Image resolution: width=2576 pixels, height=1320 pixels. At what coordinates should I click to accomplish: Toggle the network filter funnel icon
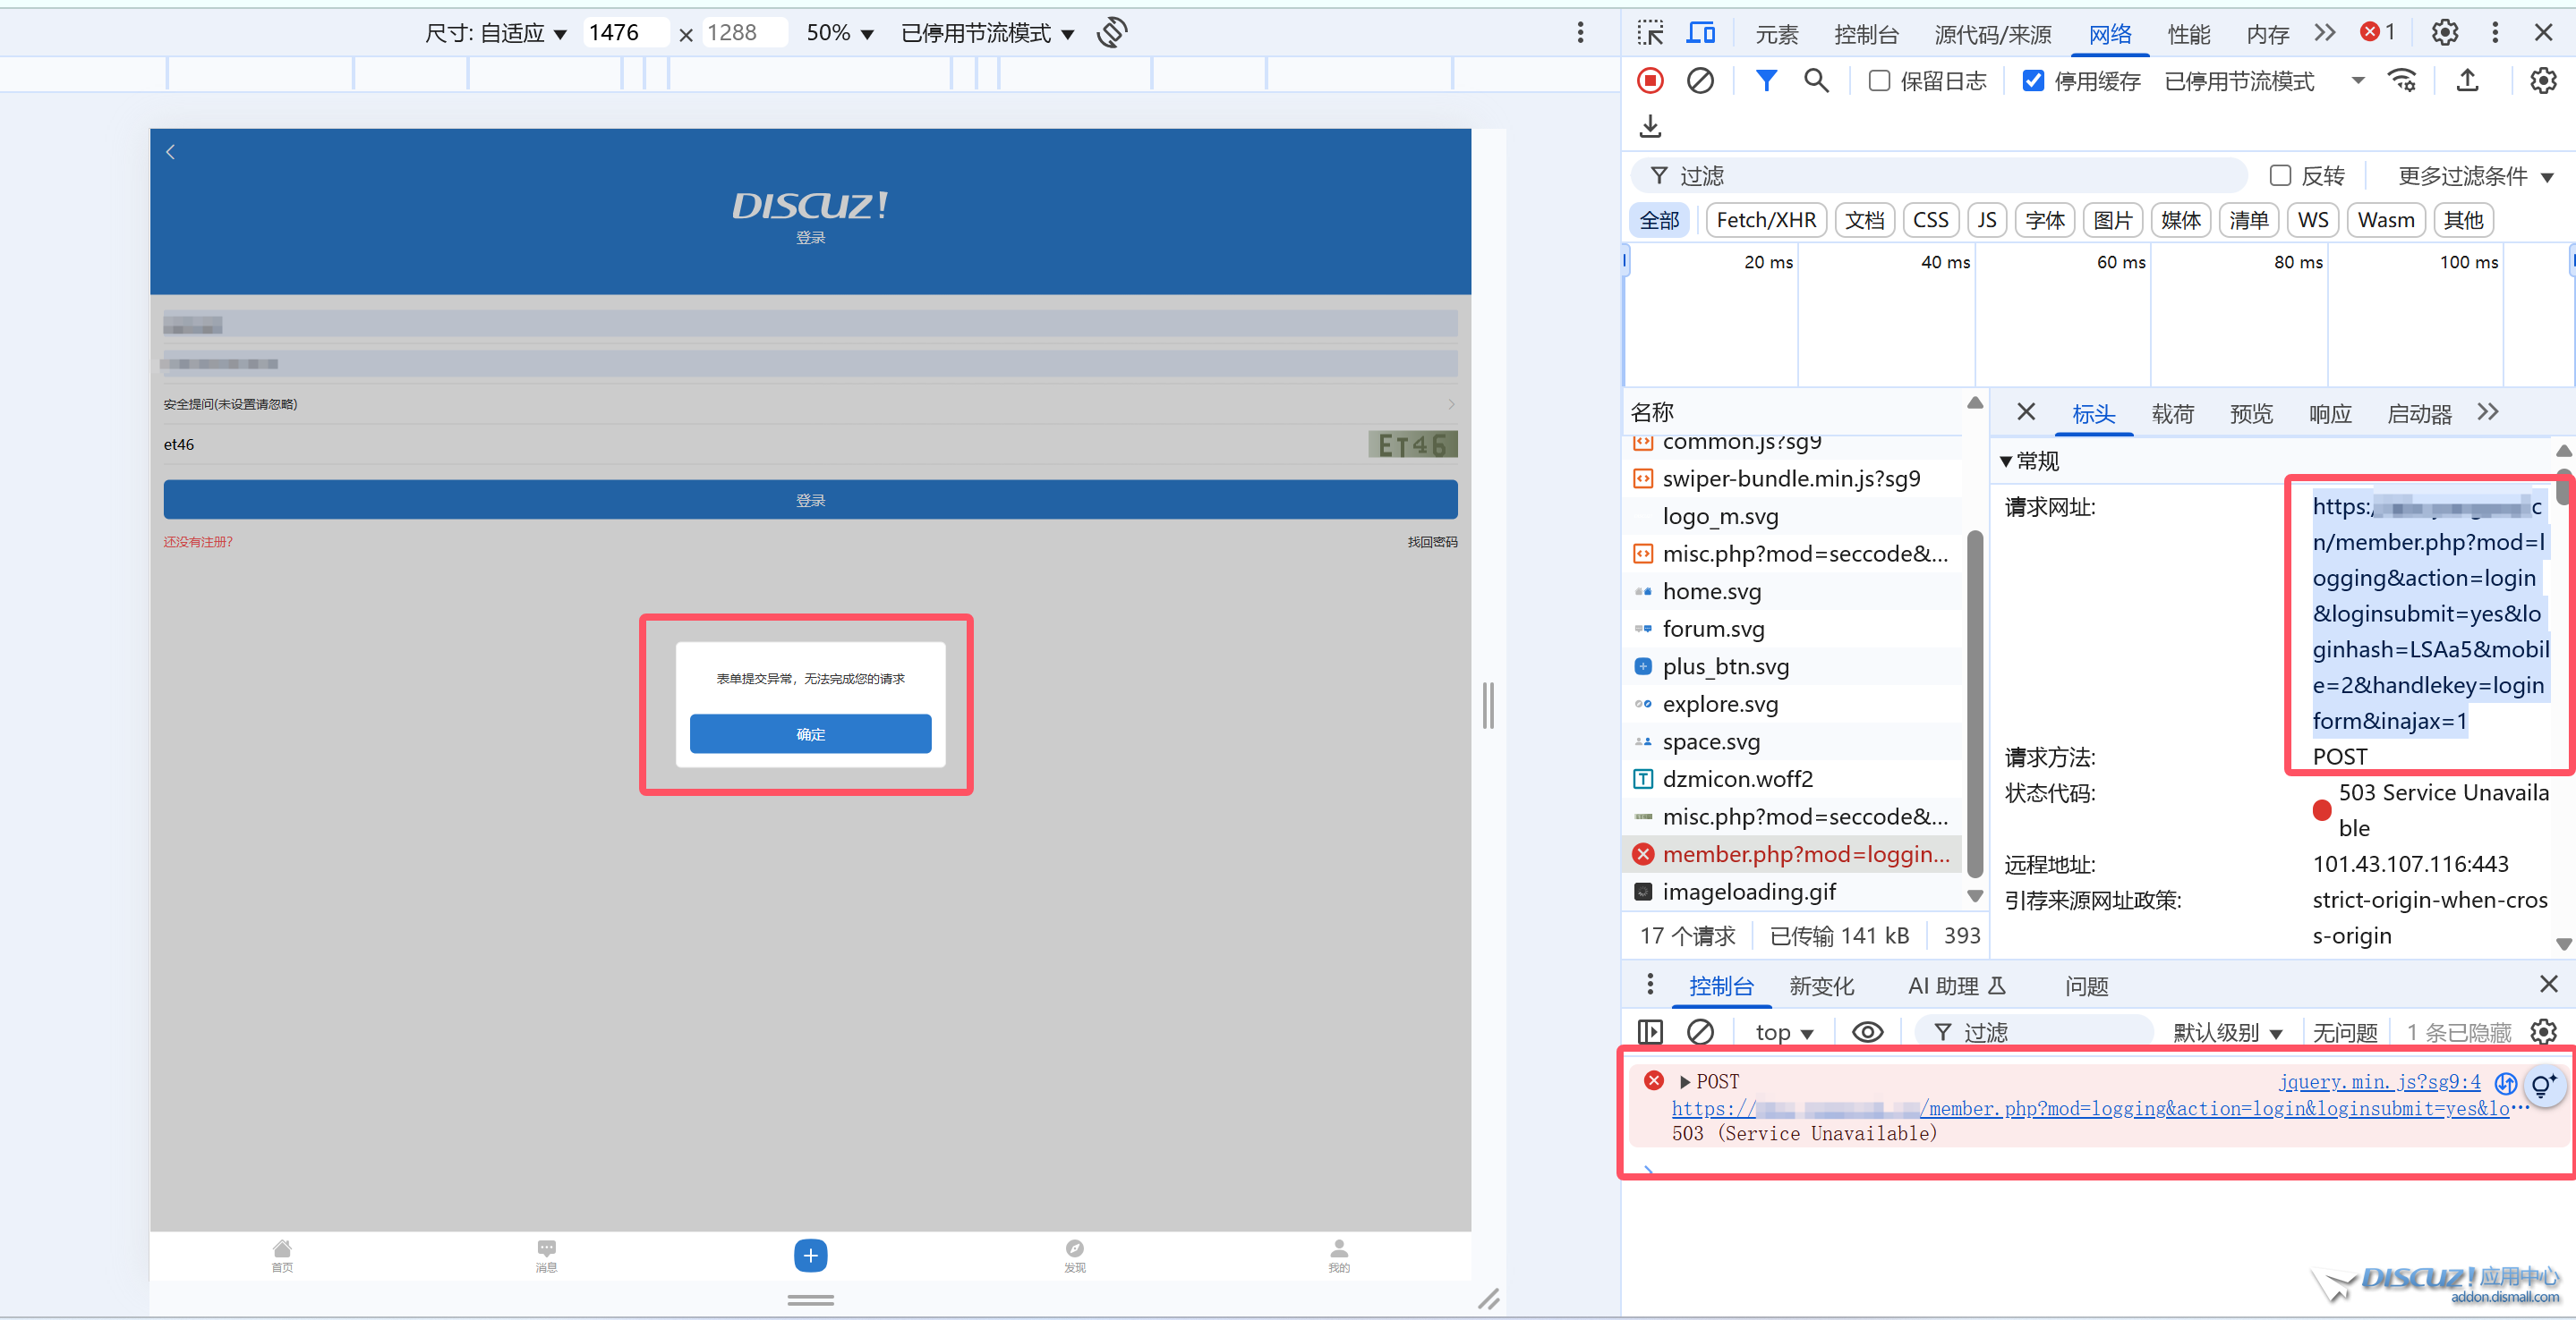1766,80
